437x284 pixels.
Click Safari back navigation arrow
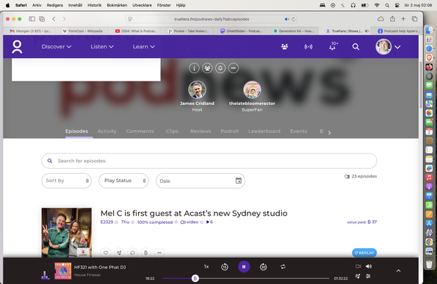click(x=54, y=18)
